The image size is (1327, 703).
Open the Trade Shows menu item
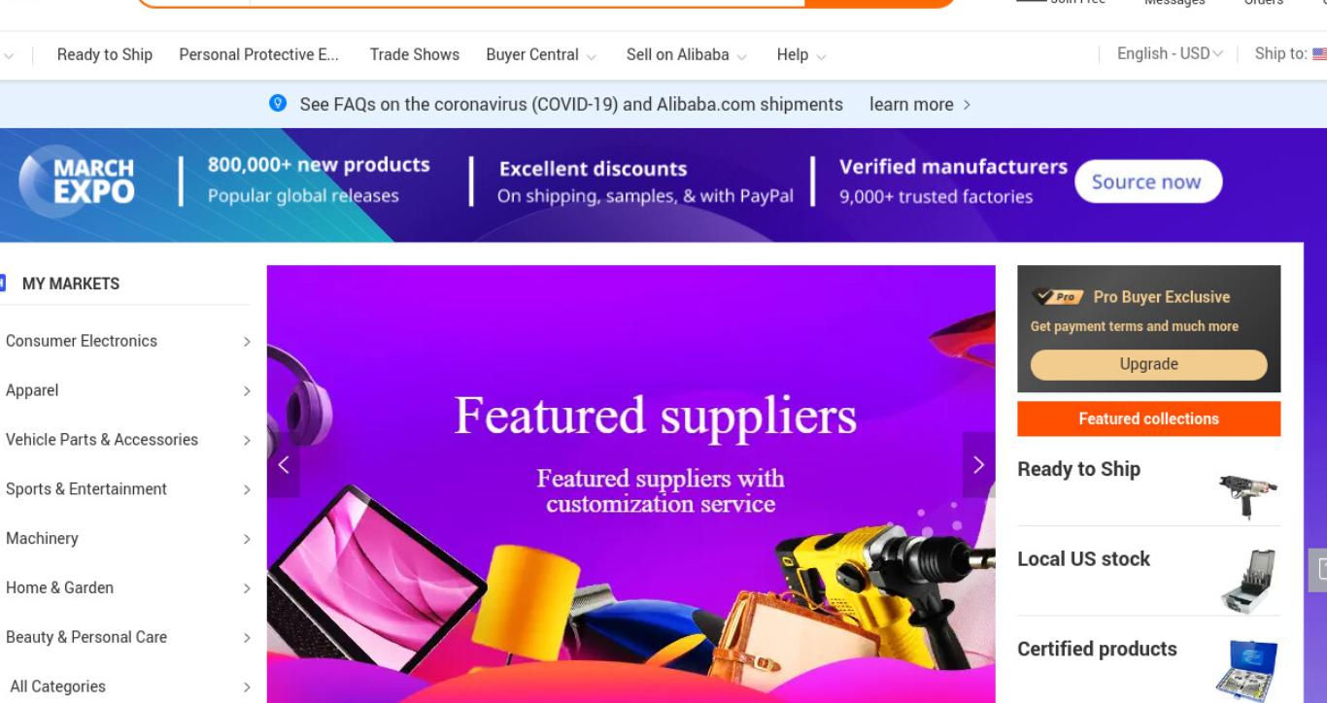click(415, 54)
